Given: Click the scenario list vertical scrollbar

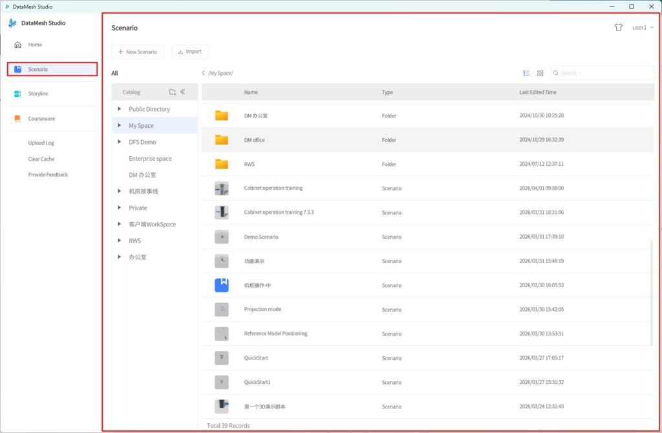Looking at the screenshot, I should (x=651, y=290).
